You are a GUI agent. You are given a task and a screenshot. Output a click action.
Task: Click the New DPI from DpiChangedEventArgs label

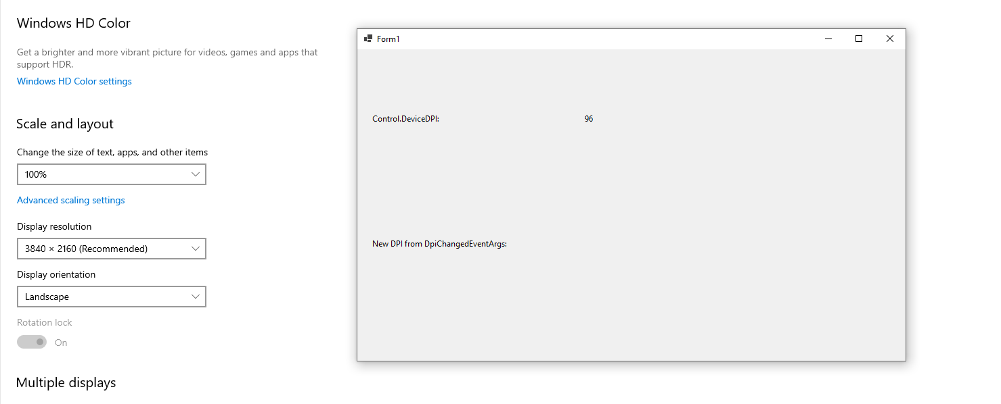440,244
